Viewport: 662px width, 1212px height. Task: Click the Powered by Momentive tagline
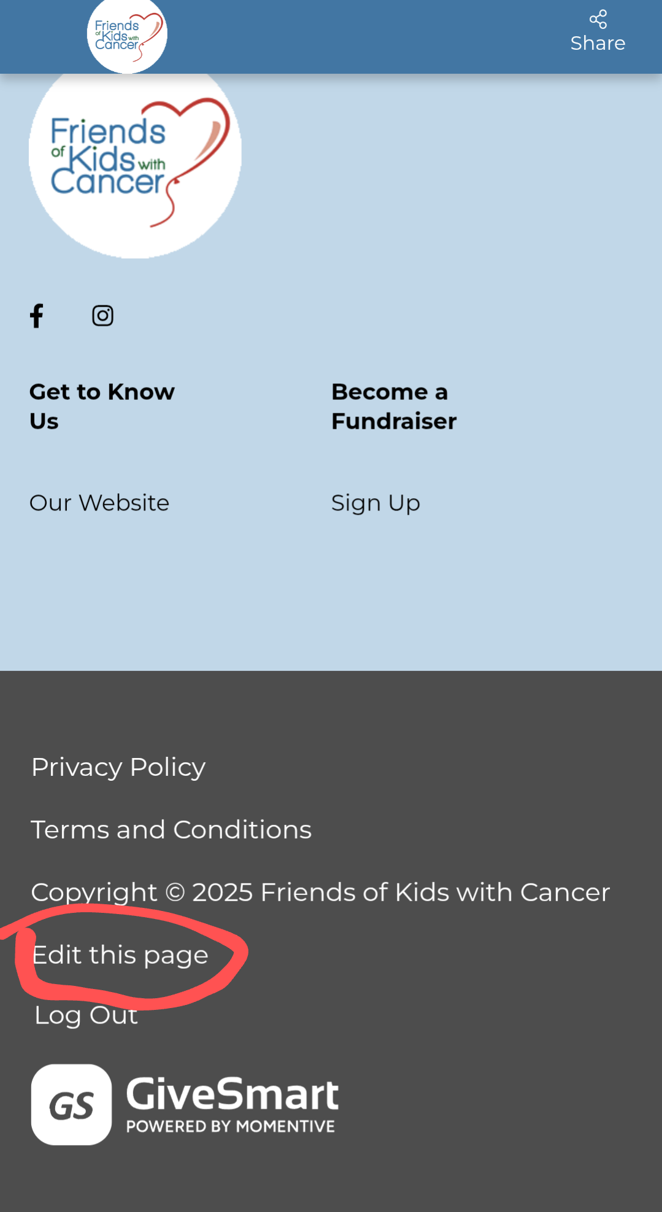[x=231, y=1127]
